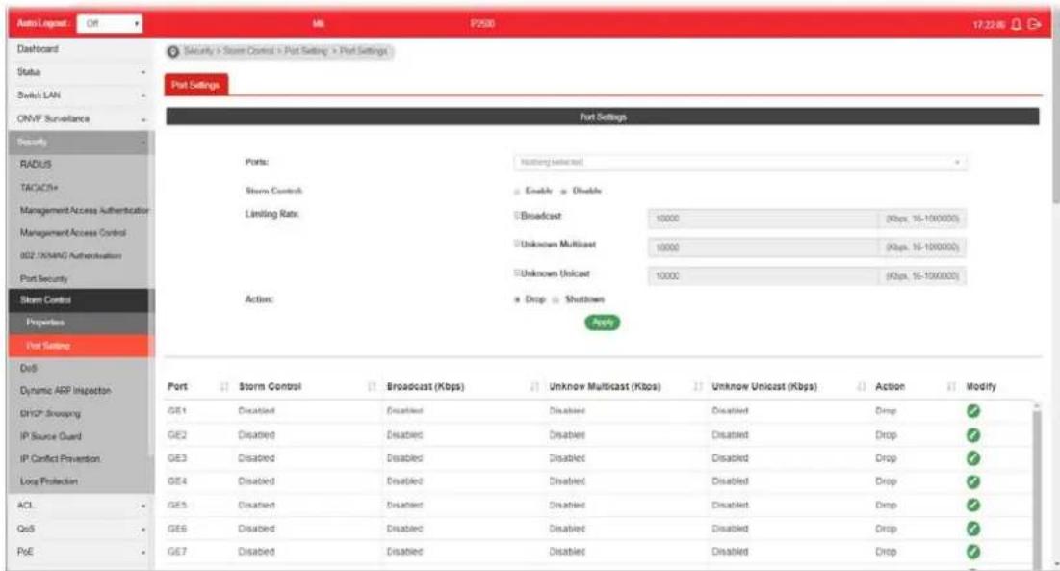
Task: Open TACACS+ settings in sidebar
Action: (x=39, y=187)
